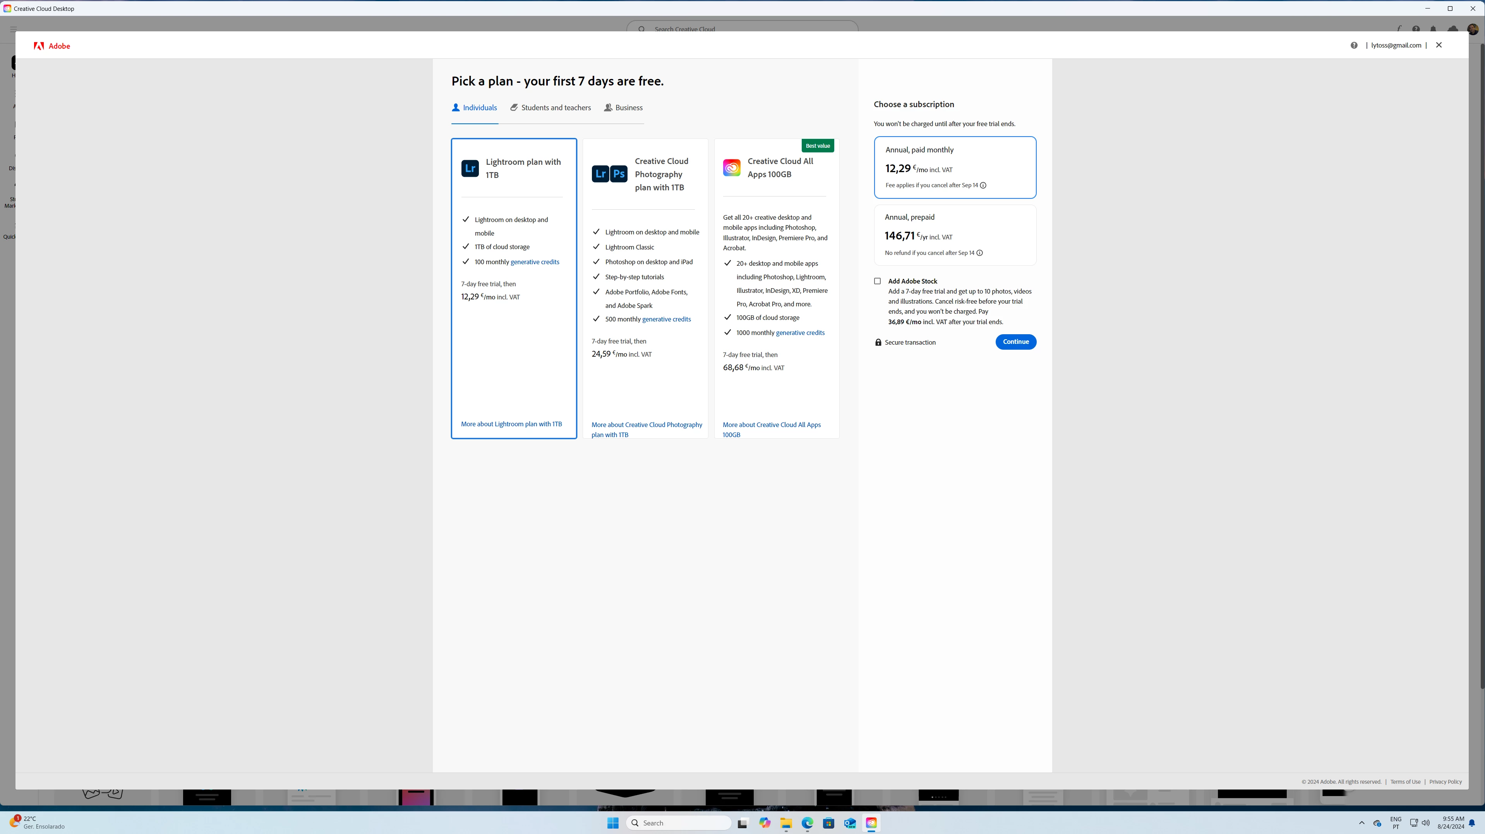Close the plan picker dialog

(x=1438, y=45)
